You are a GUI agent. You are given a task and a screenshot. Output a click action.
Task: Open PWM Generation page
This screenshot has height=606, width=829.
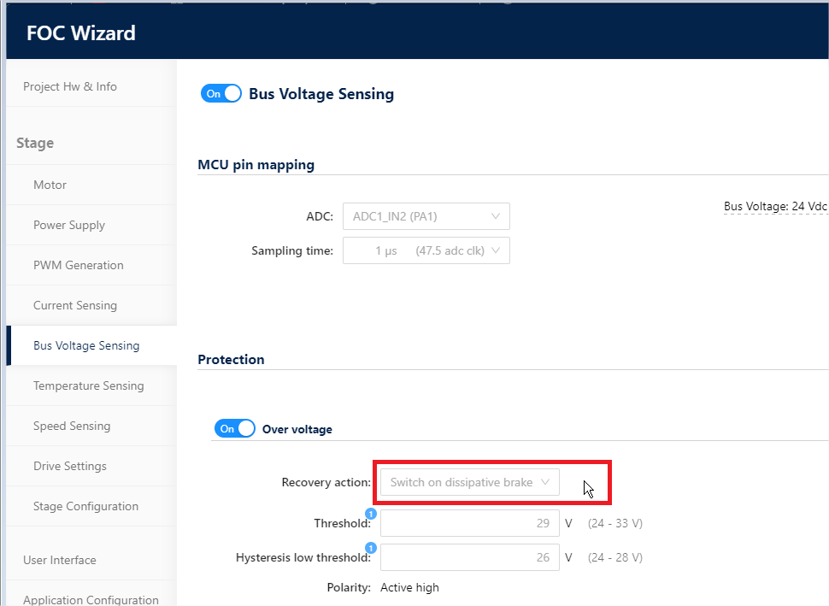(79, 265)
